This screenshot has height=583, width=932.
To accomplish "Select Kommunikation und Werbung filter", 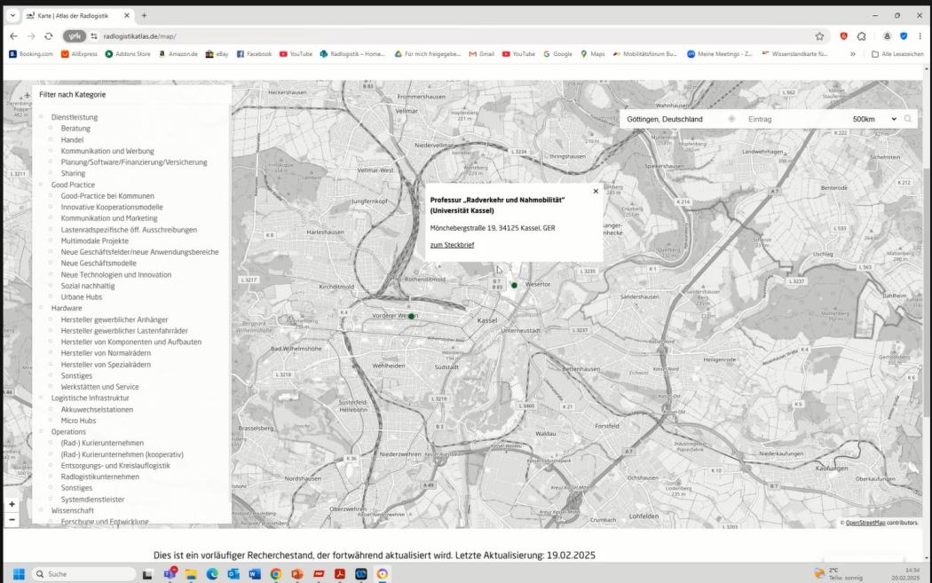I will click(x=107, y=151).
